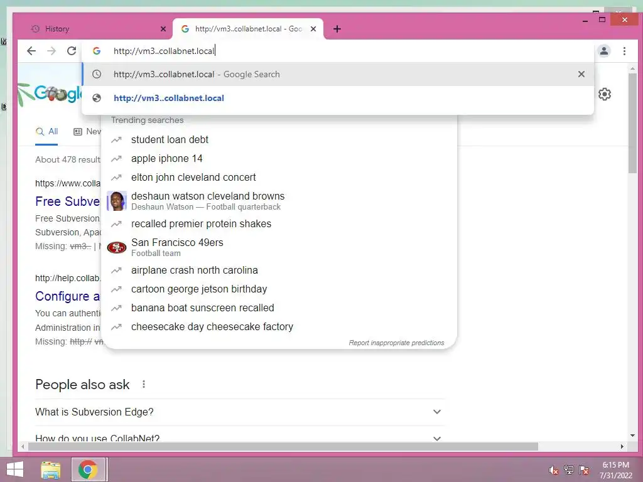Open the Chrome three-dot menu

[624, 51]
